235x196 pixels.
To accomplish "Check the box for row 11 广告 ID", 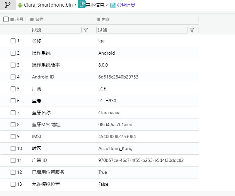I will [x=13, y=161].
